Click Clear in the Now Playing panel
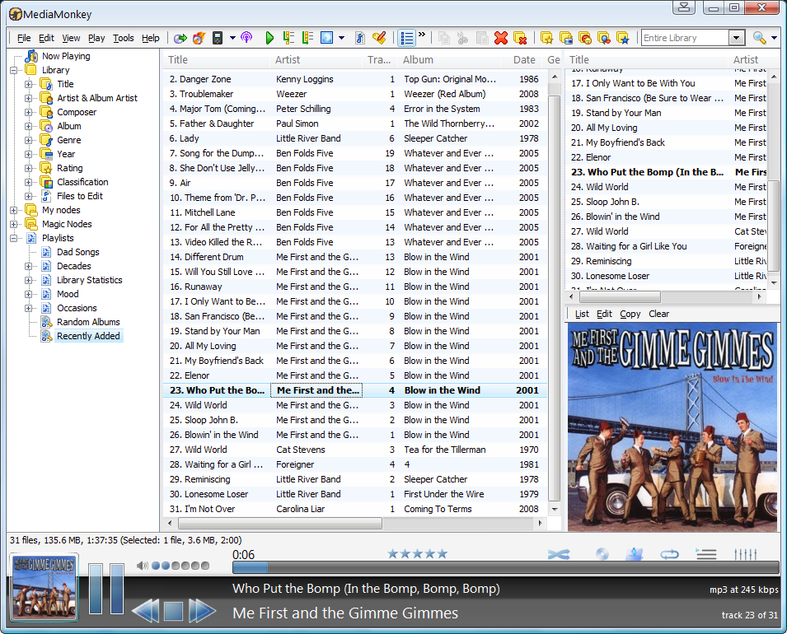Viewport: 787px width, 634px height. point(659,314)
